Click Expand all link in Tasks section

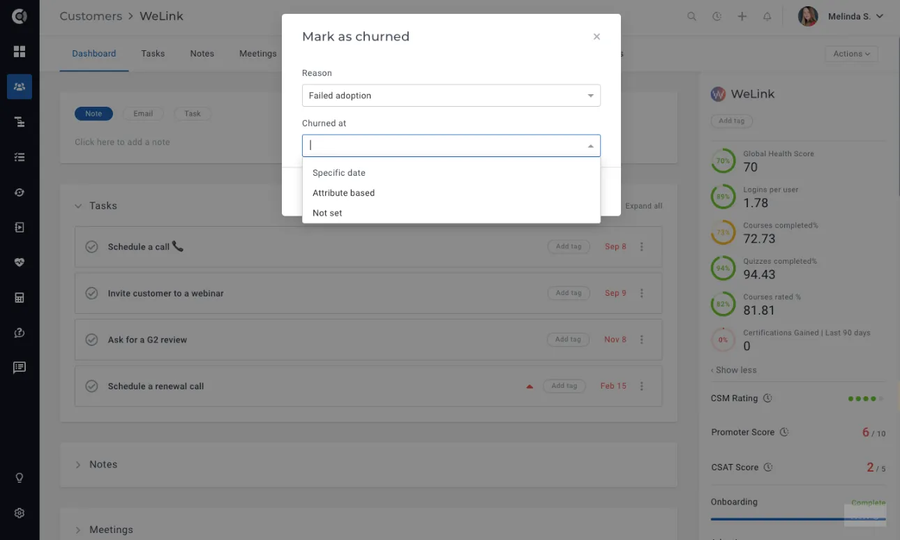pos(643,206)
